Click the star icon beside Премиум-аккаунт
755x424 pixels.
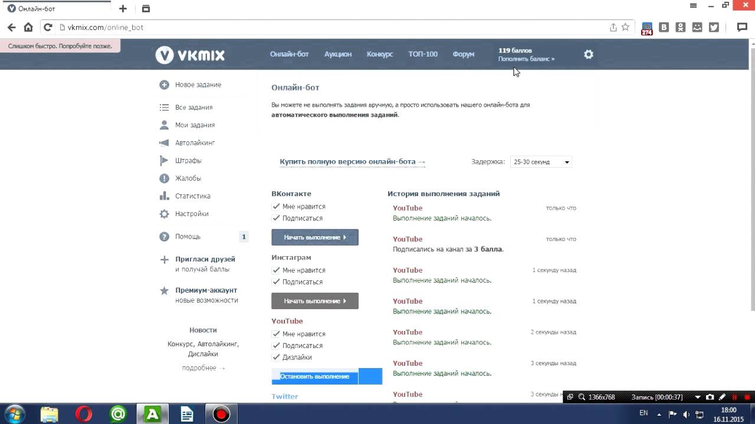click(x=164, y=290)
